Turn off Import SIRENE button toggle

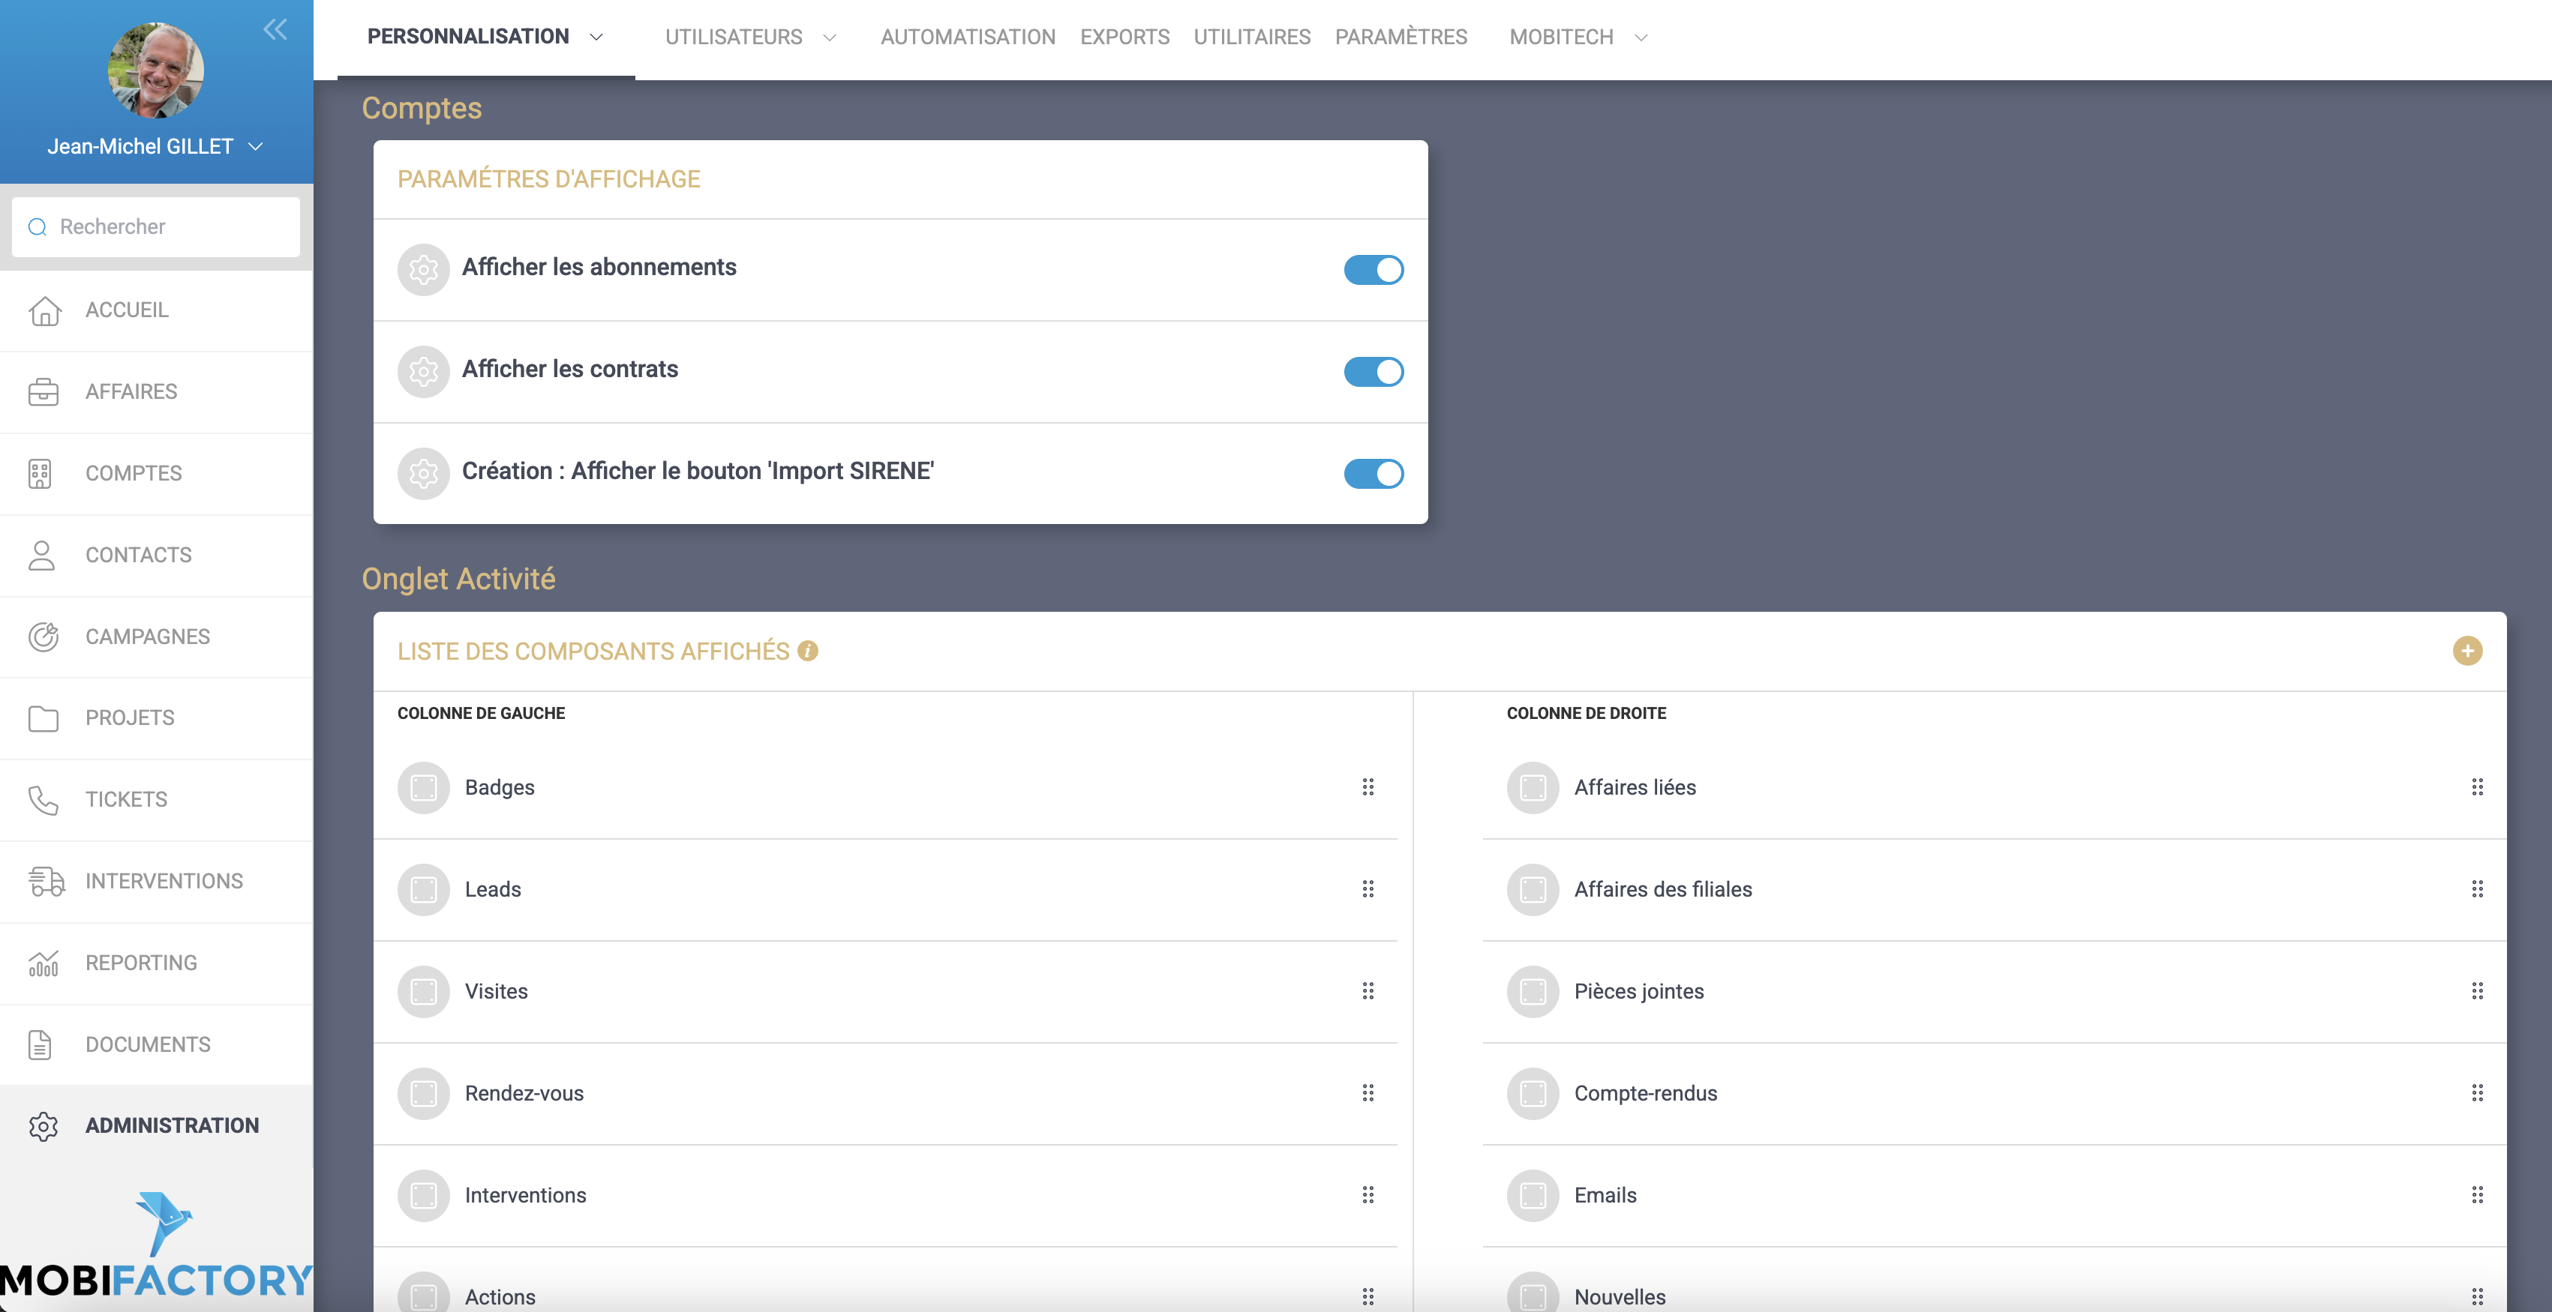[x=1373, y=473]
